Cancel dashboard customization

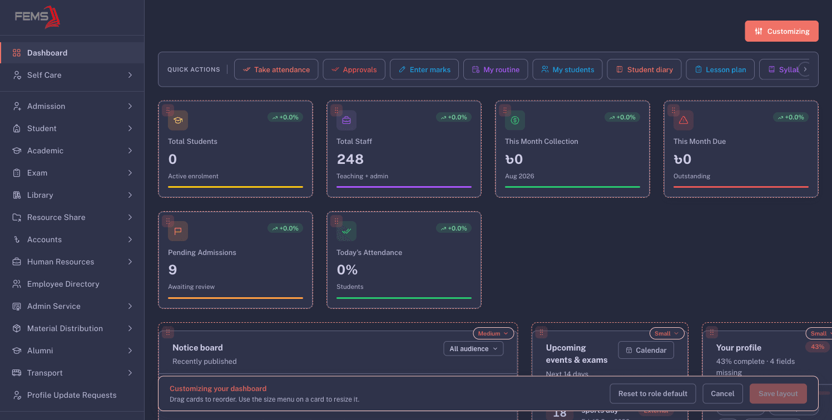point(722,393)
